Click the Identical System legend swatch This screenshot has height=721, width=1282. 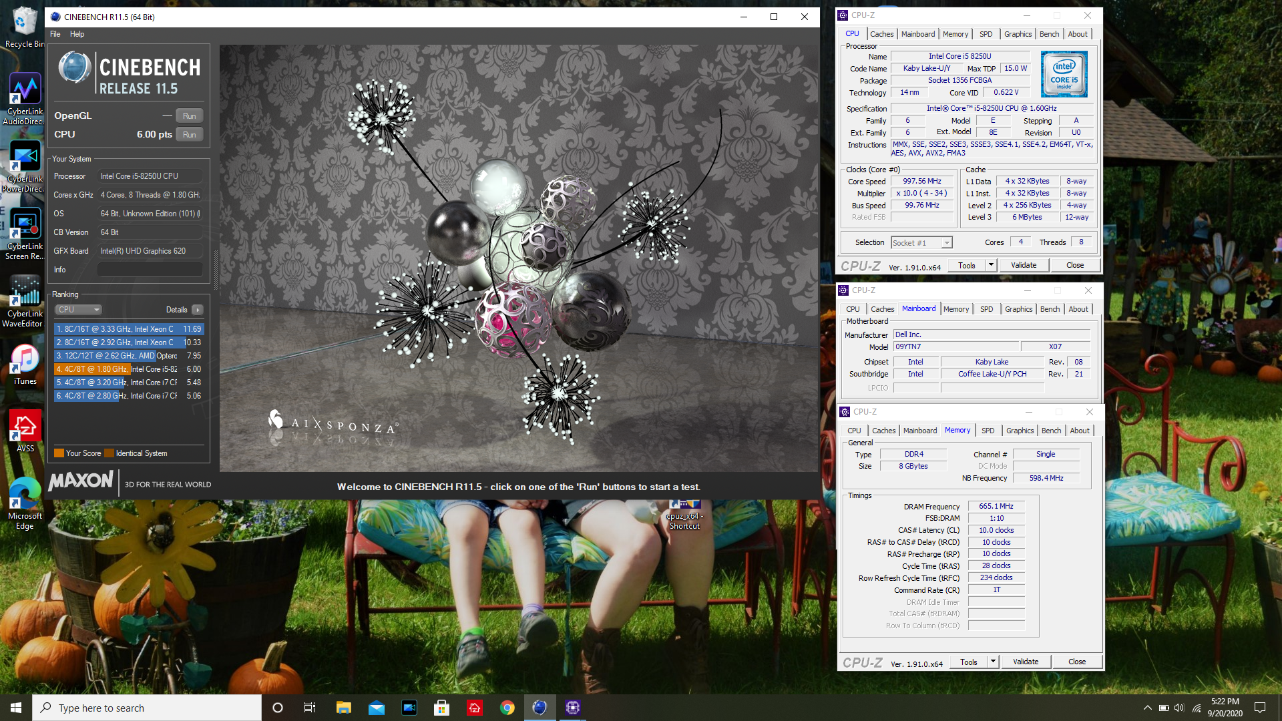[110, 453]
